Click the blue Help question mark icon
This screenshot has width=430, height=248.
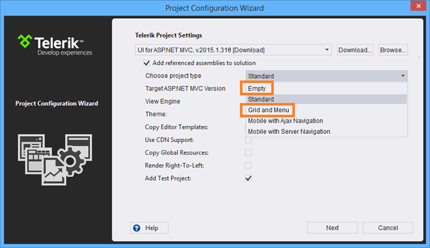coord(136,228)
